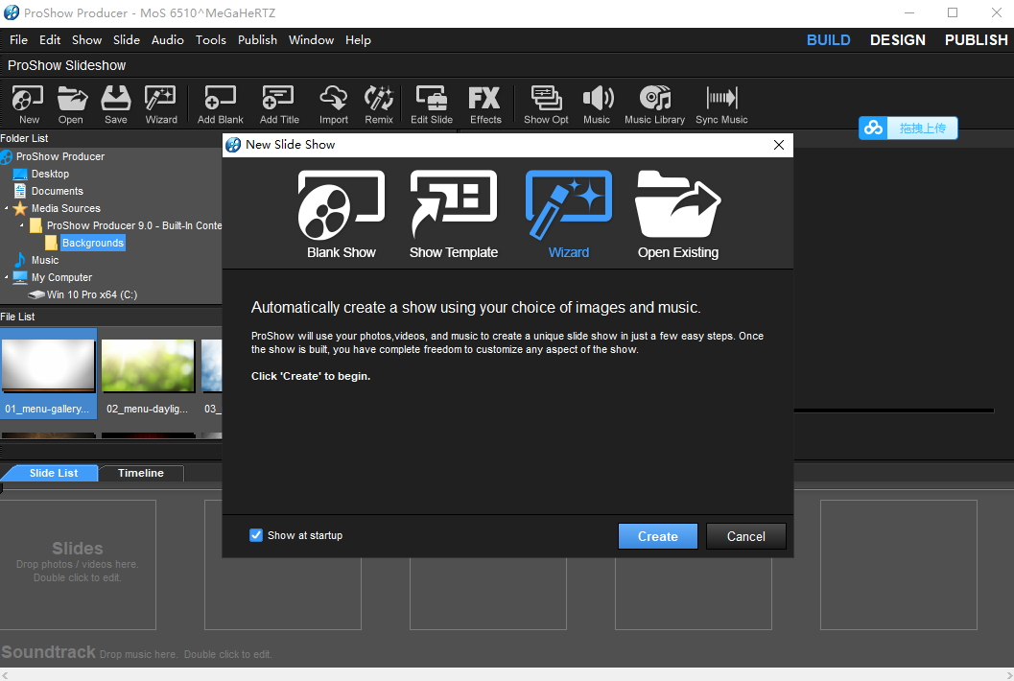Select the 01_menu-gallery thumbnail
Screen dimensions: 1014x681
49,373
